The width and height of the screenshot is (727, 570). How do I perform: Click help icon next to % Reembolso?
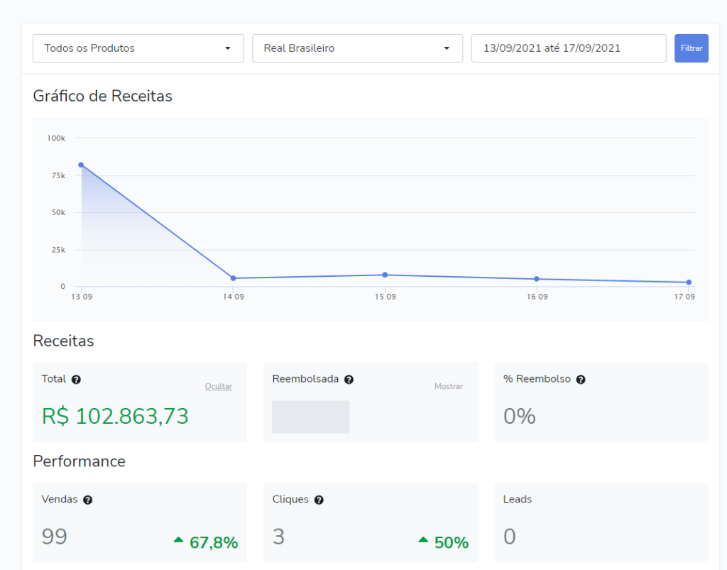click(x=581, y=380)
